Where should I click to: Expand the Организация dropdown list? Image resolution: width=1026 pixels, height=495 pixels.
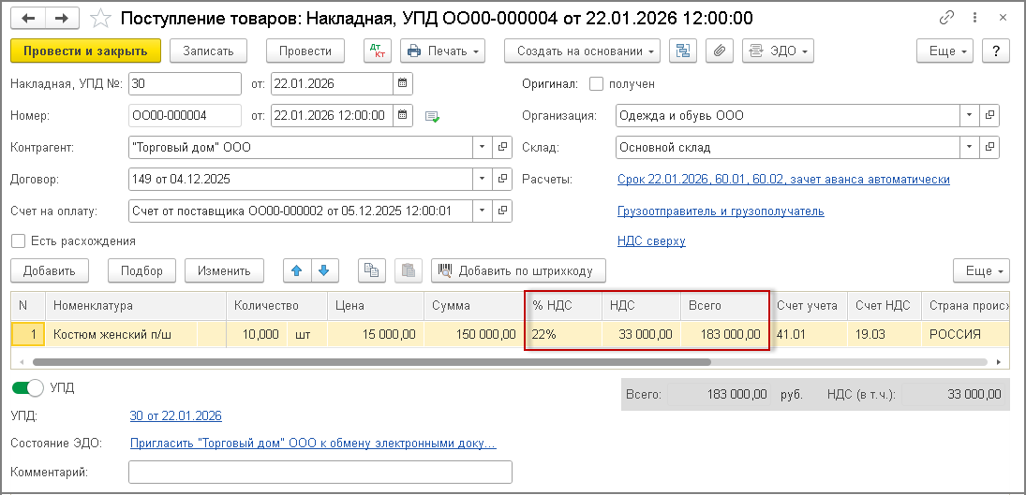tap(970, 116)
